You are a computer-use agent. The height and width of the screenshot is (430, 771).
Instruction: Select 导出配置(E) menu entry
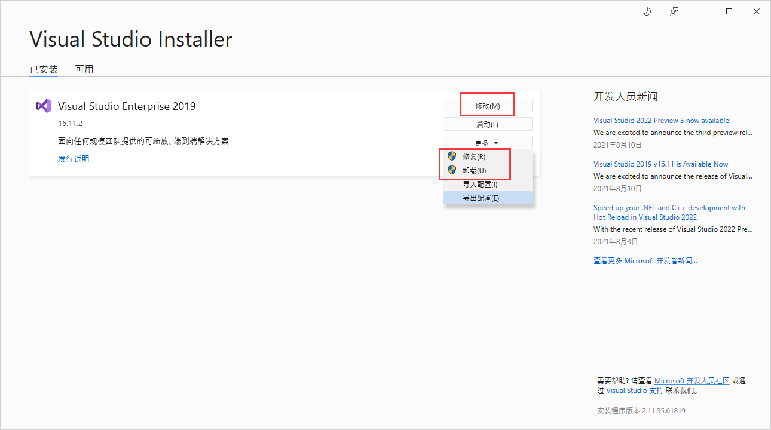point(488,198)
